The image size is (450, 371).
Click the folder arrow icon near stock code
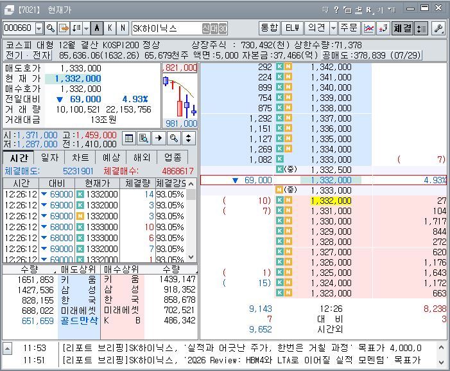pyautogui.click(x=64, y=28)
